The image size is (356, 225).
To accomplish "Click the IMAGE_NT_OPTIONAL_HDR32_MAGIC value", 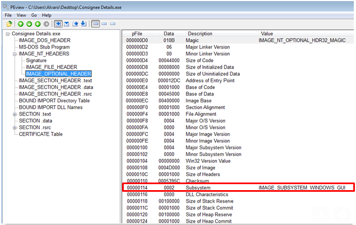I will 302,40.
